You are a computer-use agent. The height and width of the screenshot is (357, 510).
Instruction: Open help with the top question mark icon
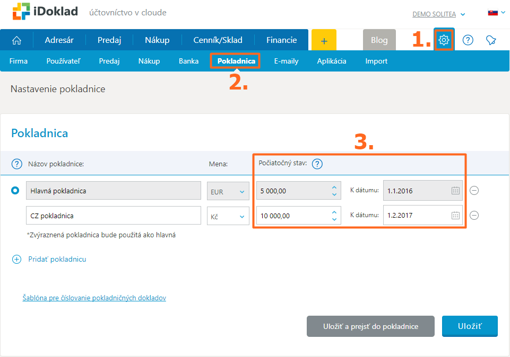point(468,40)
